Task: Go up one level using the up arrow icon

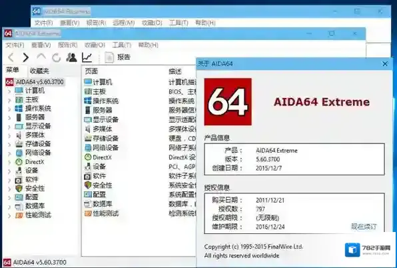Action: point(41,56)
